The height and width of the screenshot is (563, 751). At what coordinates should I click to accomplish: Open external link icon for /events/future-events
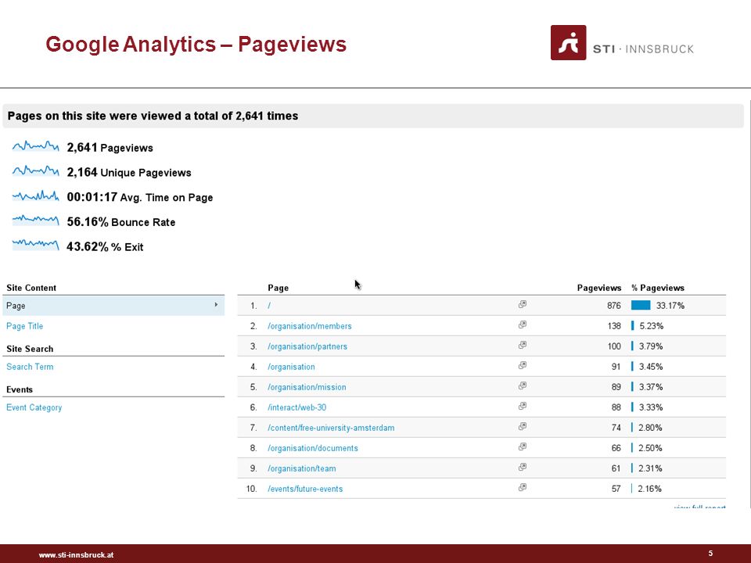523,487
